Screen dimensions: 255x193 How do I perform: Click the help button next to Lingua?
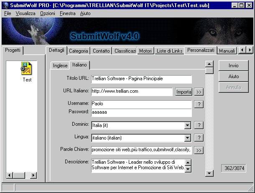click(x=199, y=138)
